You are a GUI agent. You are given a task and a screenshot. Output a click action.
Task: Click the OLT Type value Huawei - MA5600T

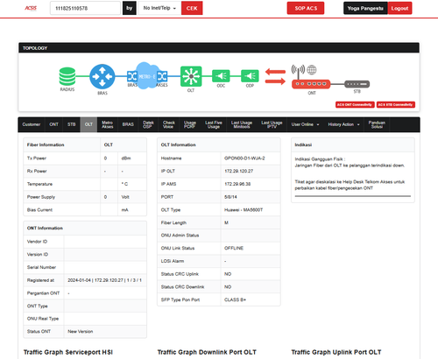pyautogui.click(x=244, y=210)
